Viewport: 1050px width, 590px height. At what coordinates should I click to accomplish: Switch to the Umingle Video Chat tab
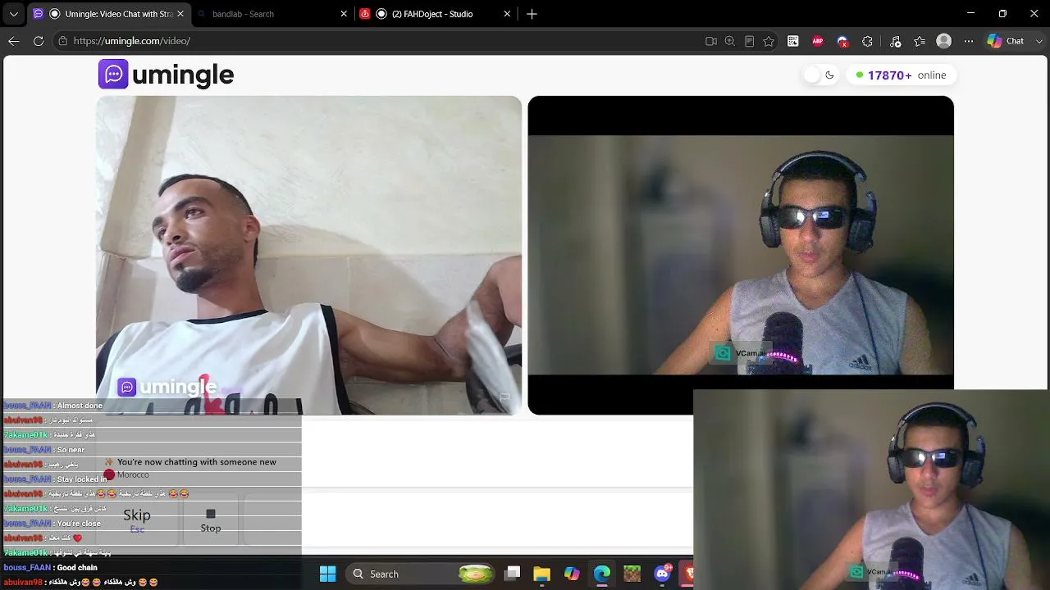click(x=109, y=14)
